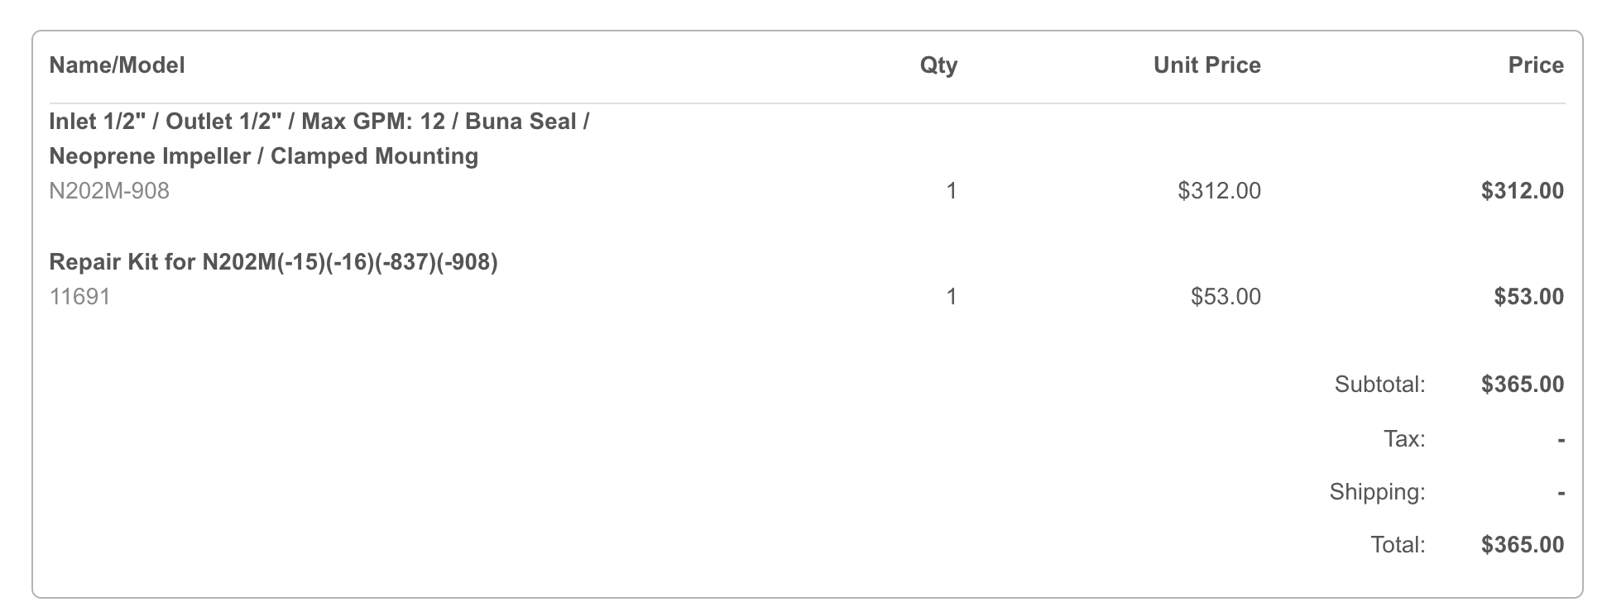The width and height of the screenshot is (1607, 607).
Task: Click the bold $53.00 line price
Action: coord(1528,297)
